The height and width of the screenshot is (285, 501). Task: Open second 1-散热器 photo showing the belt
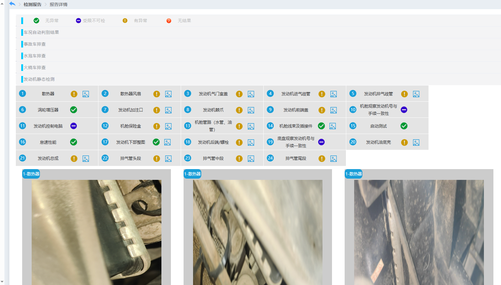(x=258, y=232)
